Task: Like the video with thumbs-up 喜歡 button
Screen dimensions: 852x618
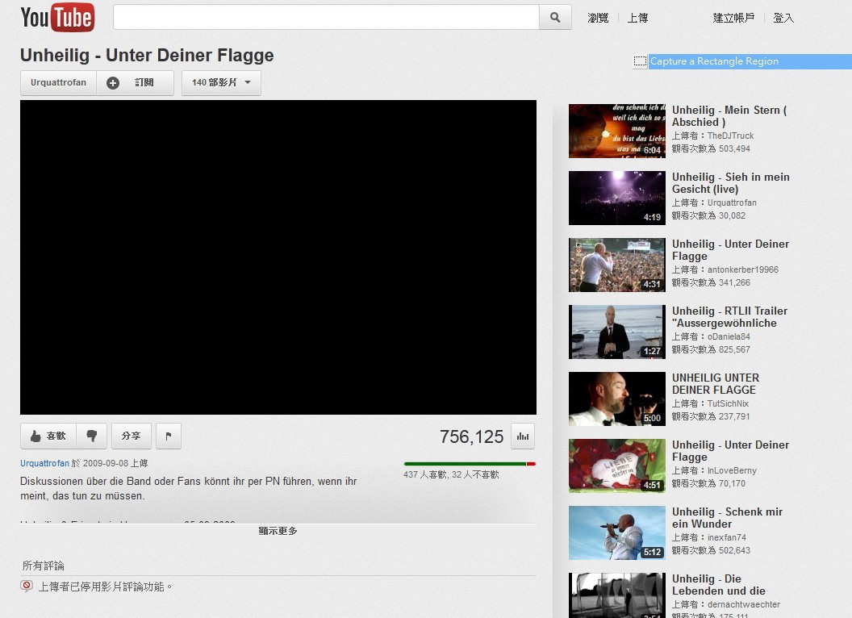Action: [48, 436]
